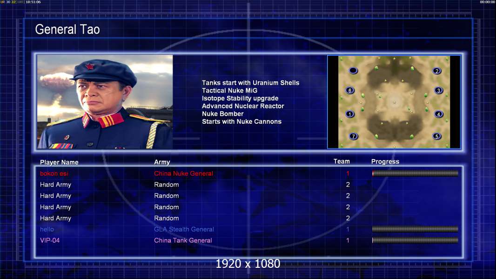Click start position 6 on the minimap
The image size is (496, 279).
pyautogui.click(x=349, y=90)
